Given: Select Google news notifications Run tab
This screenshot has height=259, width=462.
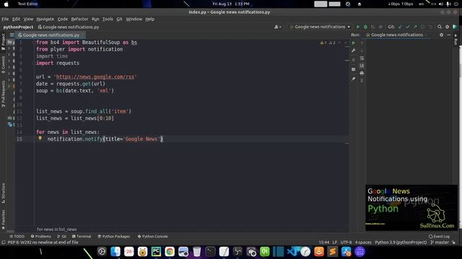Looking at the screenshot, I should [x=396, y=35].
